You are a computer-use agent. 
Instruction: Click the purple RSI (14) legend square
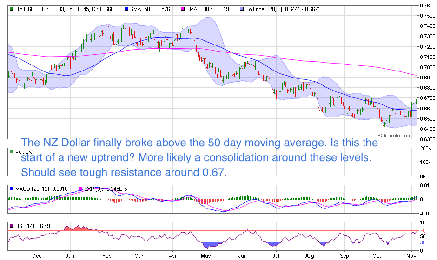(12, 226)
